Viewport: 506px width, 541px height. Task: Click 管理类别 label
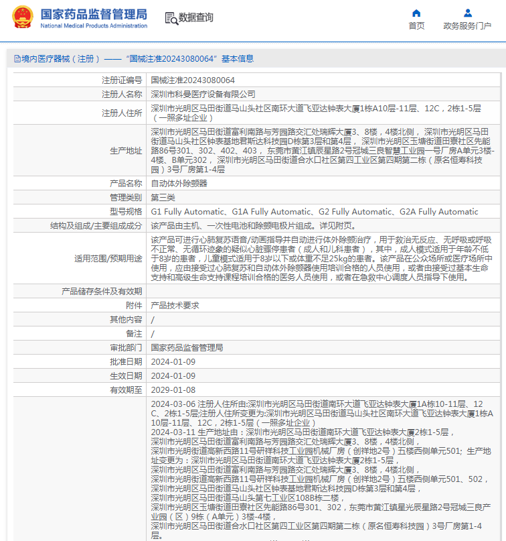[x=126, y=197]
